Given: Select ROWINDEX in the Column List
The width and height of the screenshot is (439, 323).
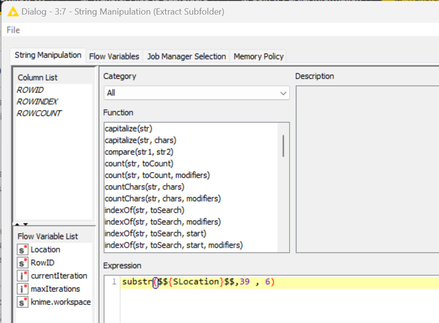Looking at the screenshot, I should [x=37, y=102].
